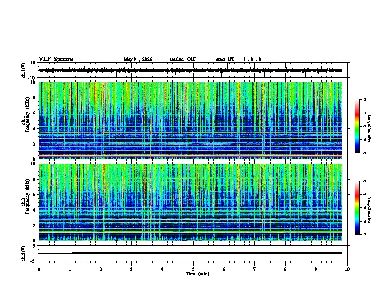Click the Time (min) axis label
This screenshot has height=302, width=391.
(197, 274)
